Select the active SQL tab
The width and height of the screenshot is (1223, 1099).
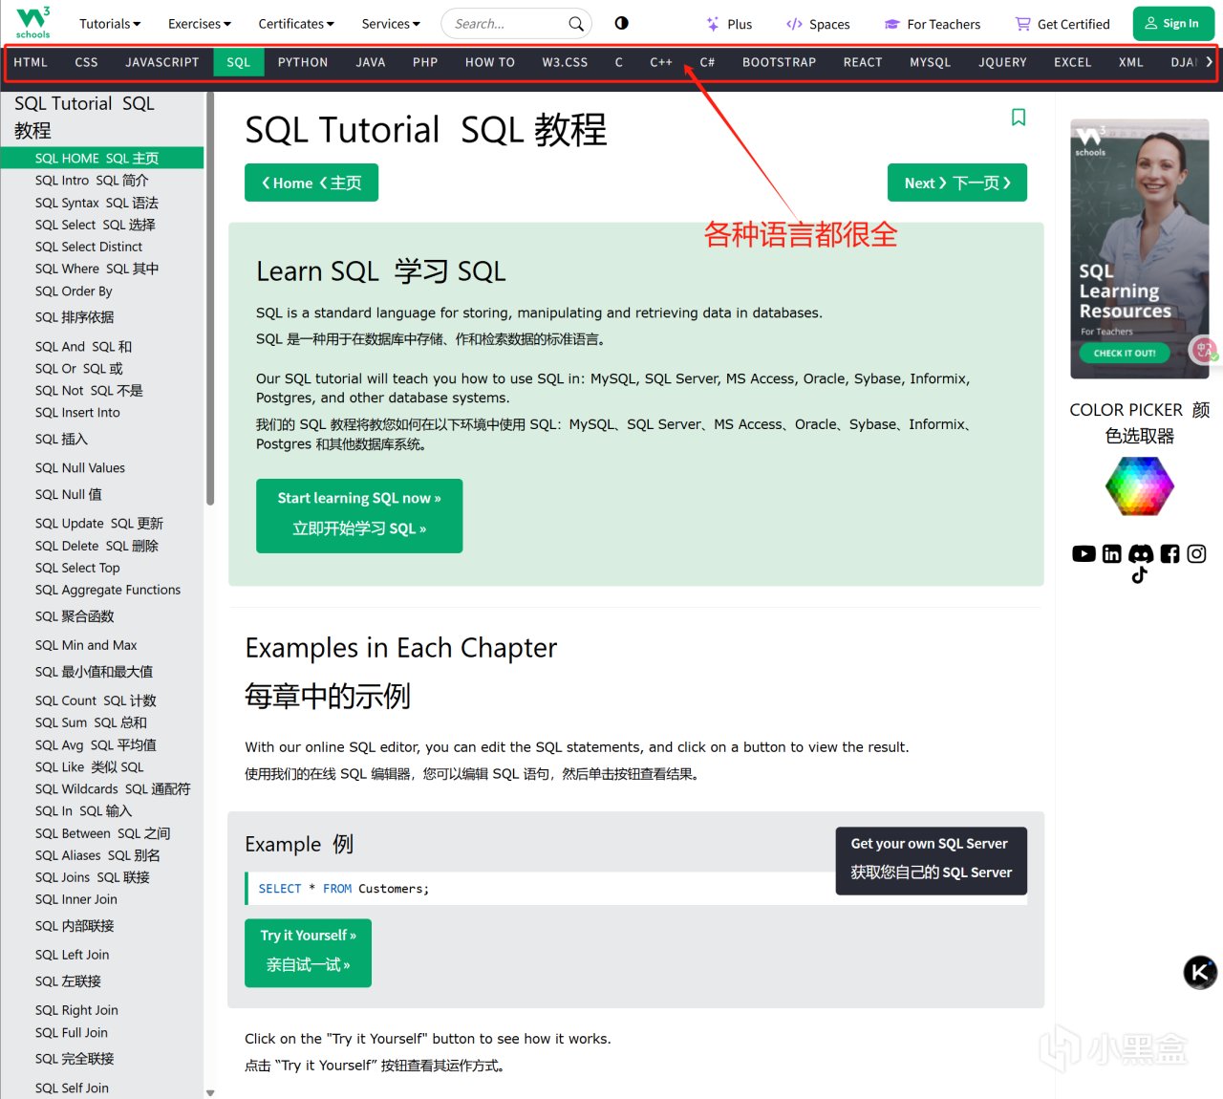pyautogui.click(x=239, y=62)
